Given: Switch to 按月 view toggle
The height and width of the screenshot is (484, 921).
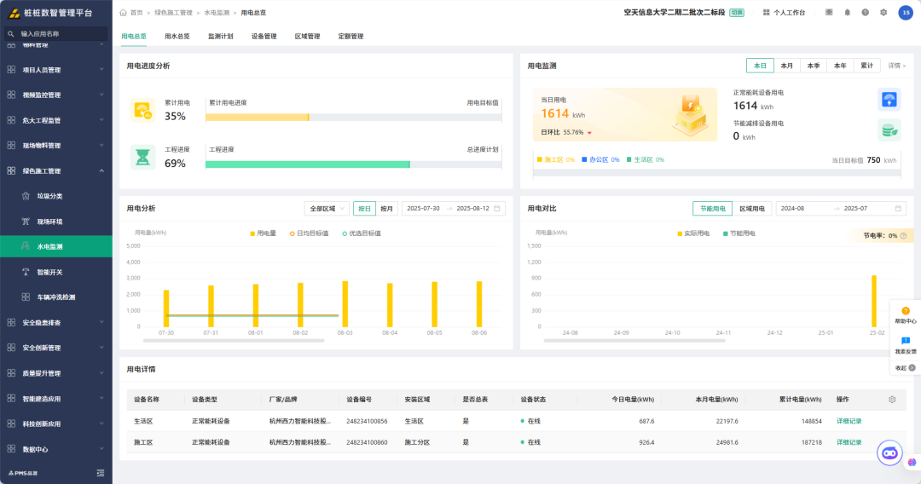Looking at the screenshot, I should [x=386, y=208].
